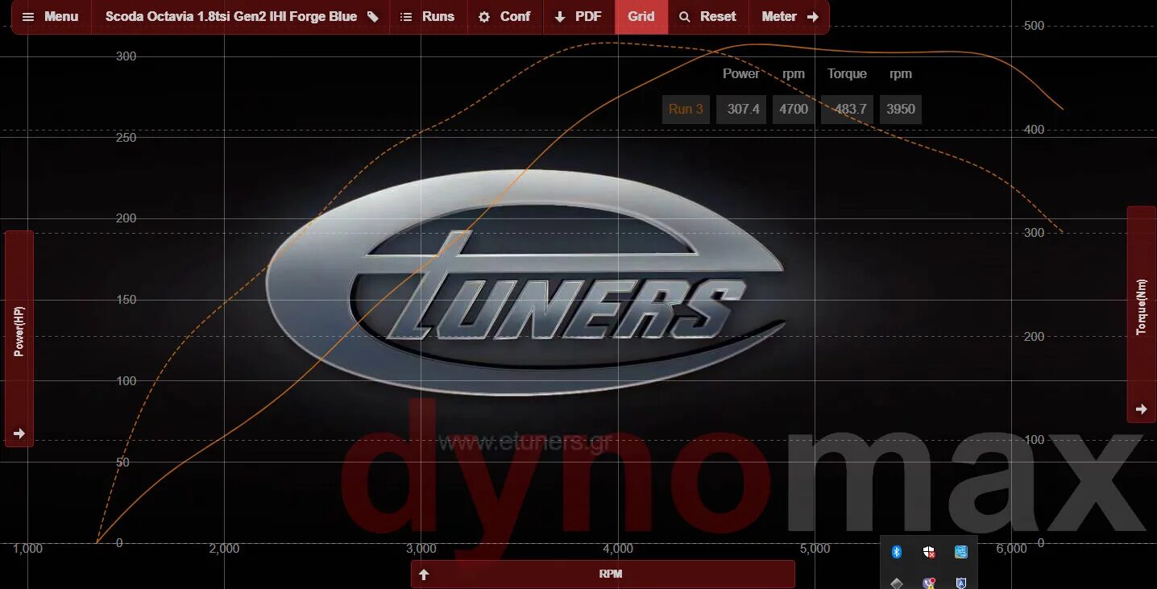Expand the RPM axis panel
Image resolution: width=1157 pixels, height=589 pixels.
point(603,574)
